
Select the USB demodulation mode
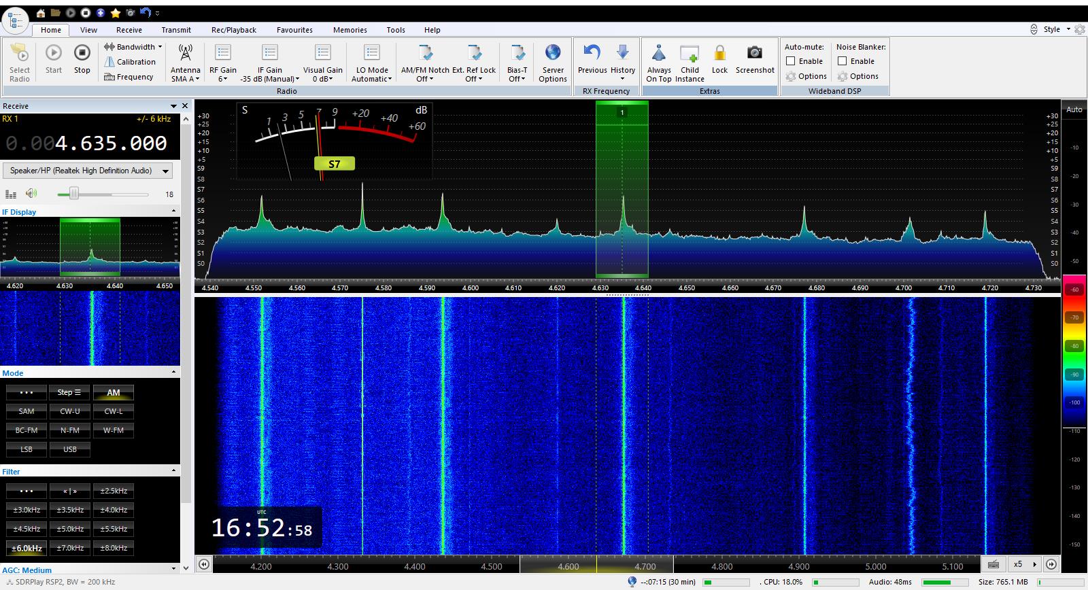[70, 449]
